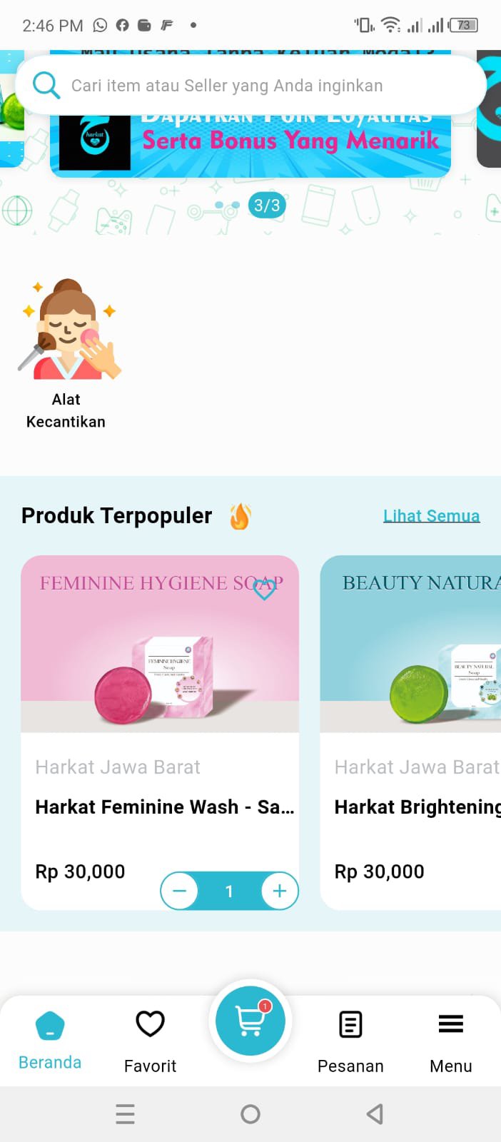This screenshot has height=1142, width=501.
Task: Decrease quantity with the minus button
Action: 179,891
